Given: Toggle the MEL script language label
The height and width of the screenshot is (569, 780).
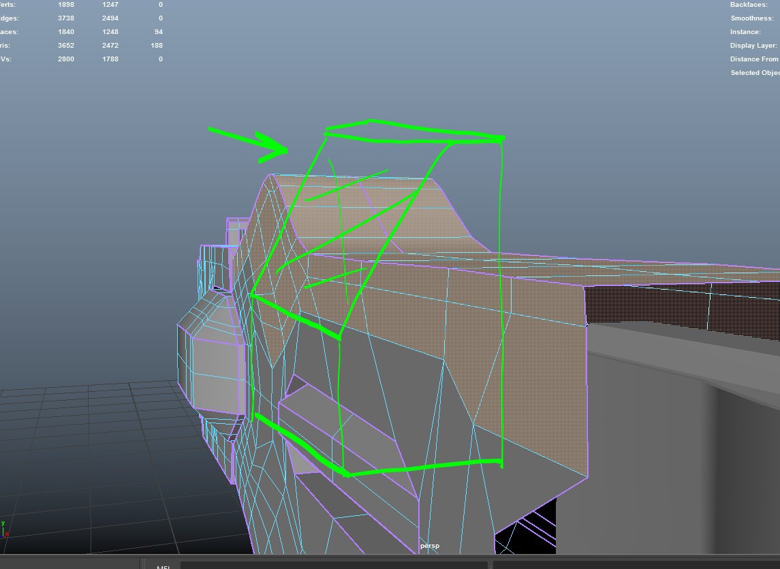Looking at the screenshot, I should [x=163, y=566].
